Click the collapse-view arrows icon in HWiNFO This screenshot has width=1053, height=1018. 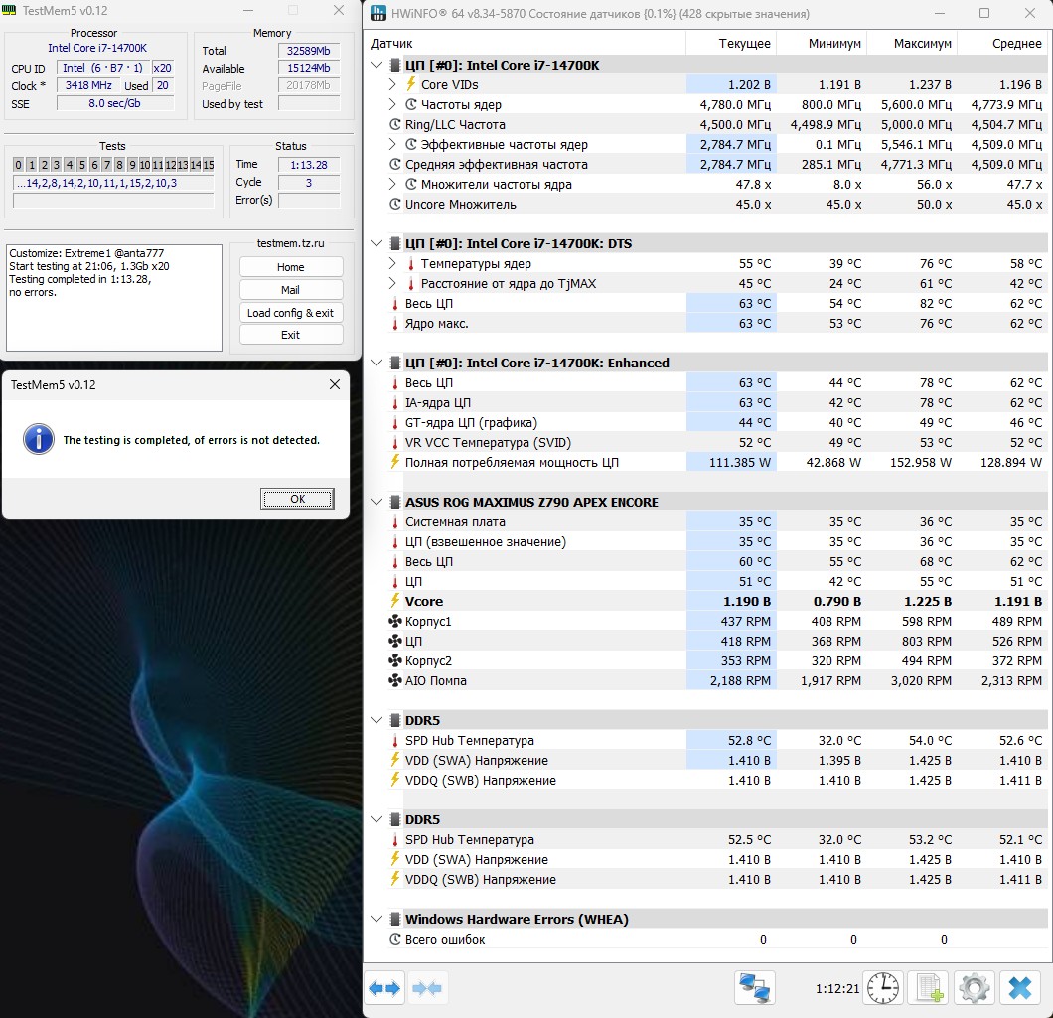[x=427, y=988]
